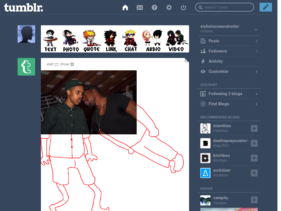281x211 pixels.
Task: Follow deathspraycustom with plus button
Action: click(254, 143)
